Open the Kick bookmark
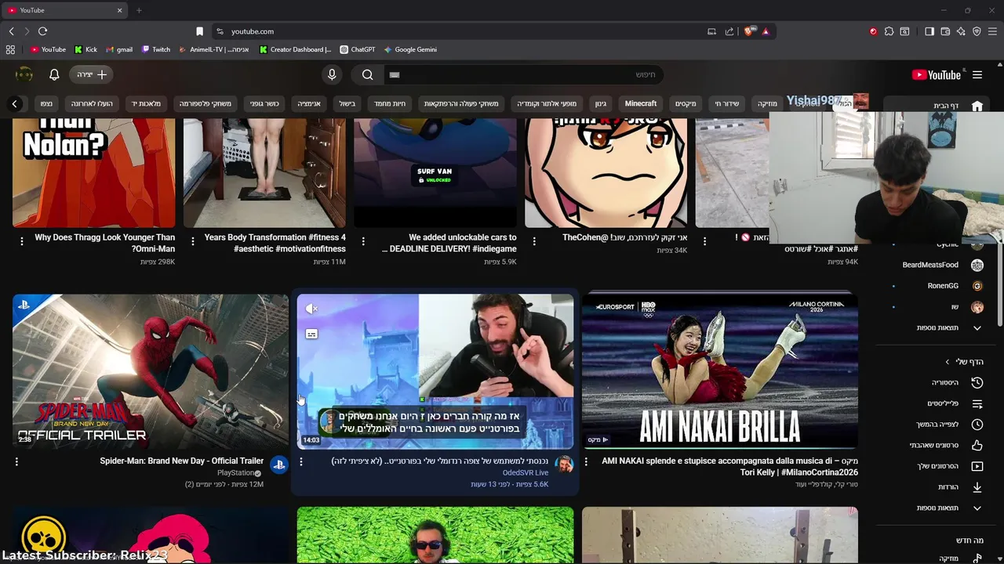 [x=86, y=49]
